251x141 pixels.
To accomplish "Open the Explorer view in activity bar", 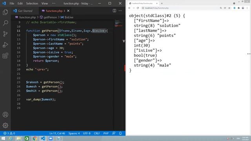I will [5, 12].
